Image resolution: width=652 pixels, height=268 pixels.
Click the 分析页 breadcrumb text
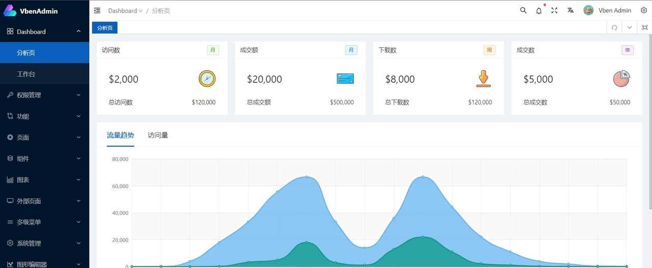(161, 11)
